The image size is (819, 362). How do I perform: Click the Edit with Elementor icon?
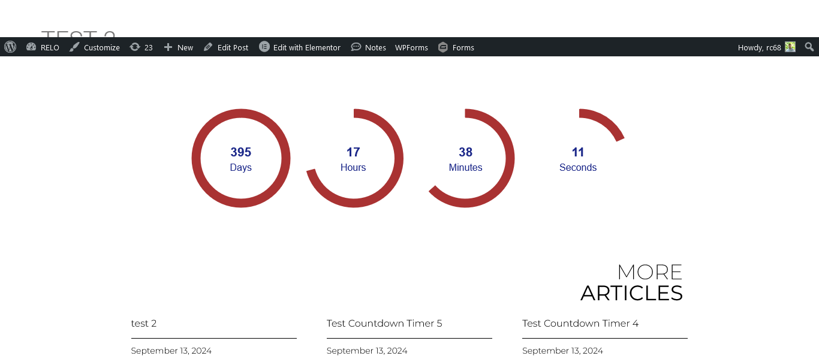264,47
